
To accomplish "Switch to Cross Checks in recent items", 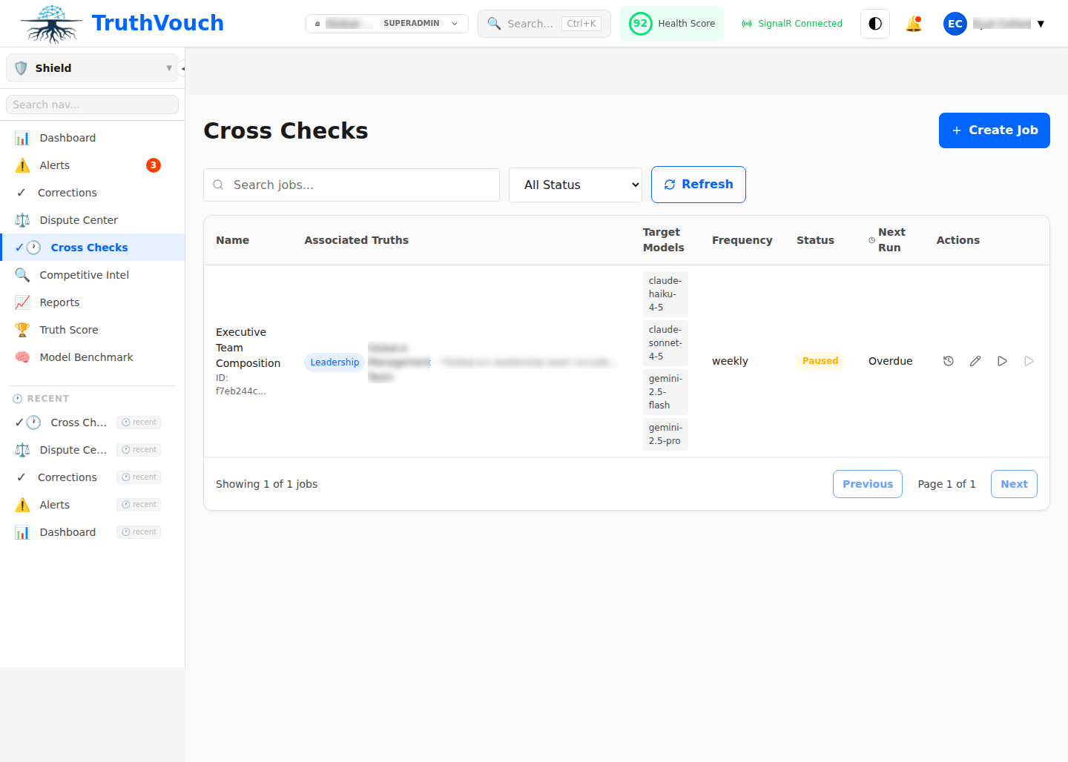I will point(79,422).
